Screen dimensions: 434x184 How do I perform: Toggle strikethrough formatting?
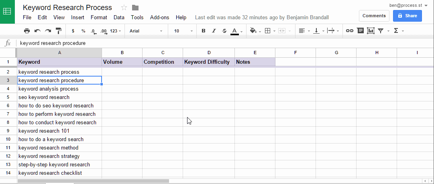click(224, 31)
